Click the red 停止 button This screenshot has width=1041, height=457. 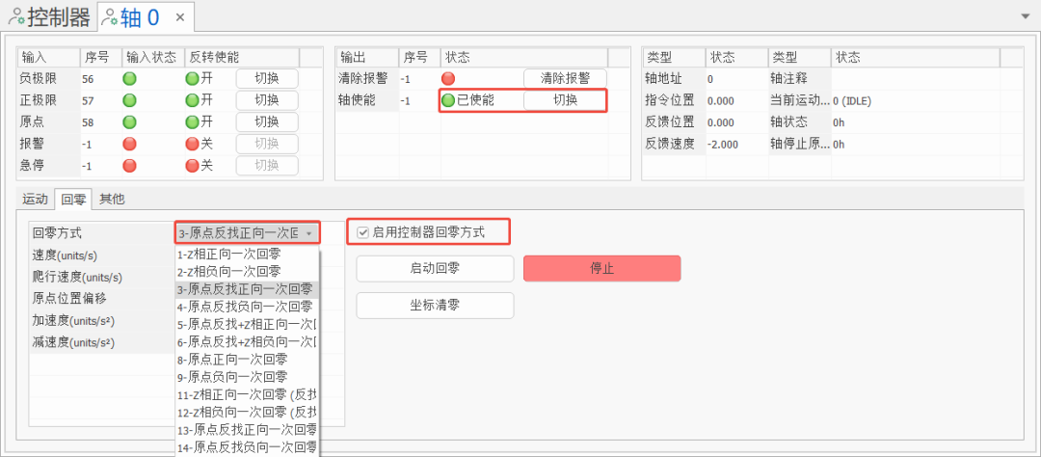602,268
